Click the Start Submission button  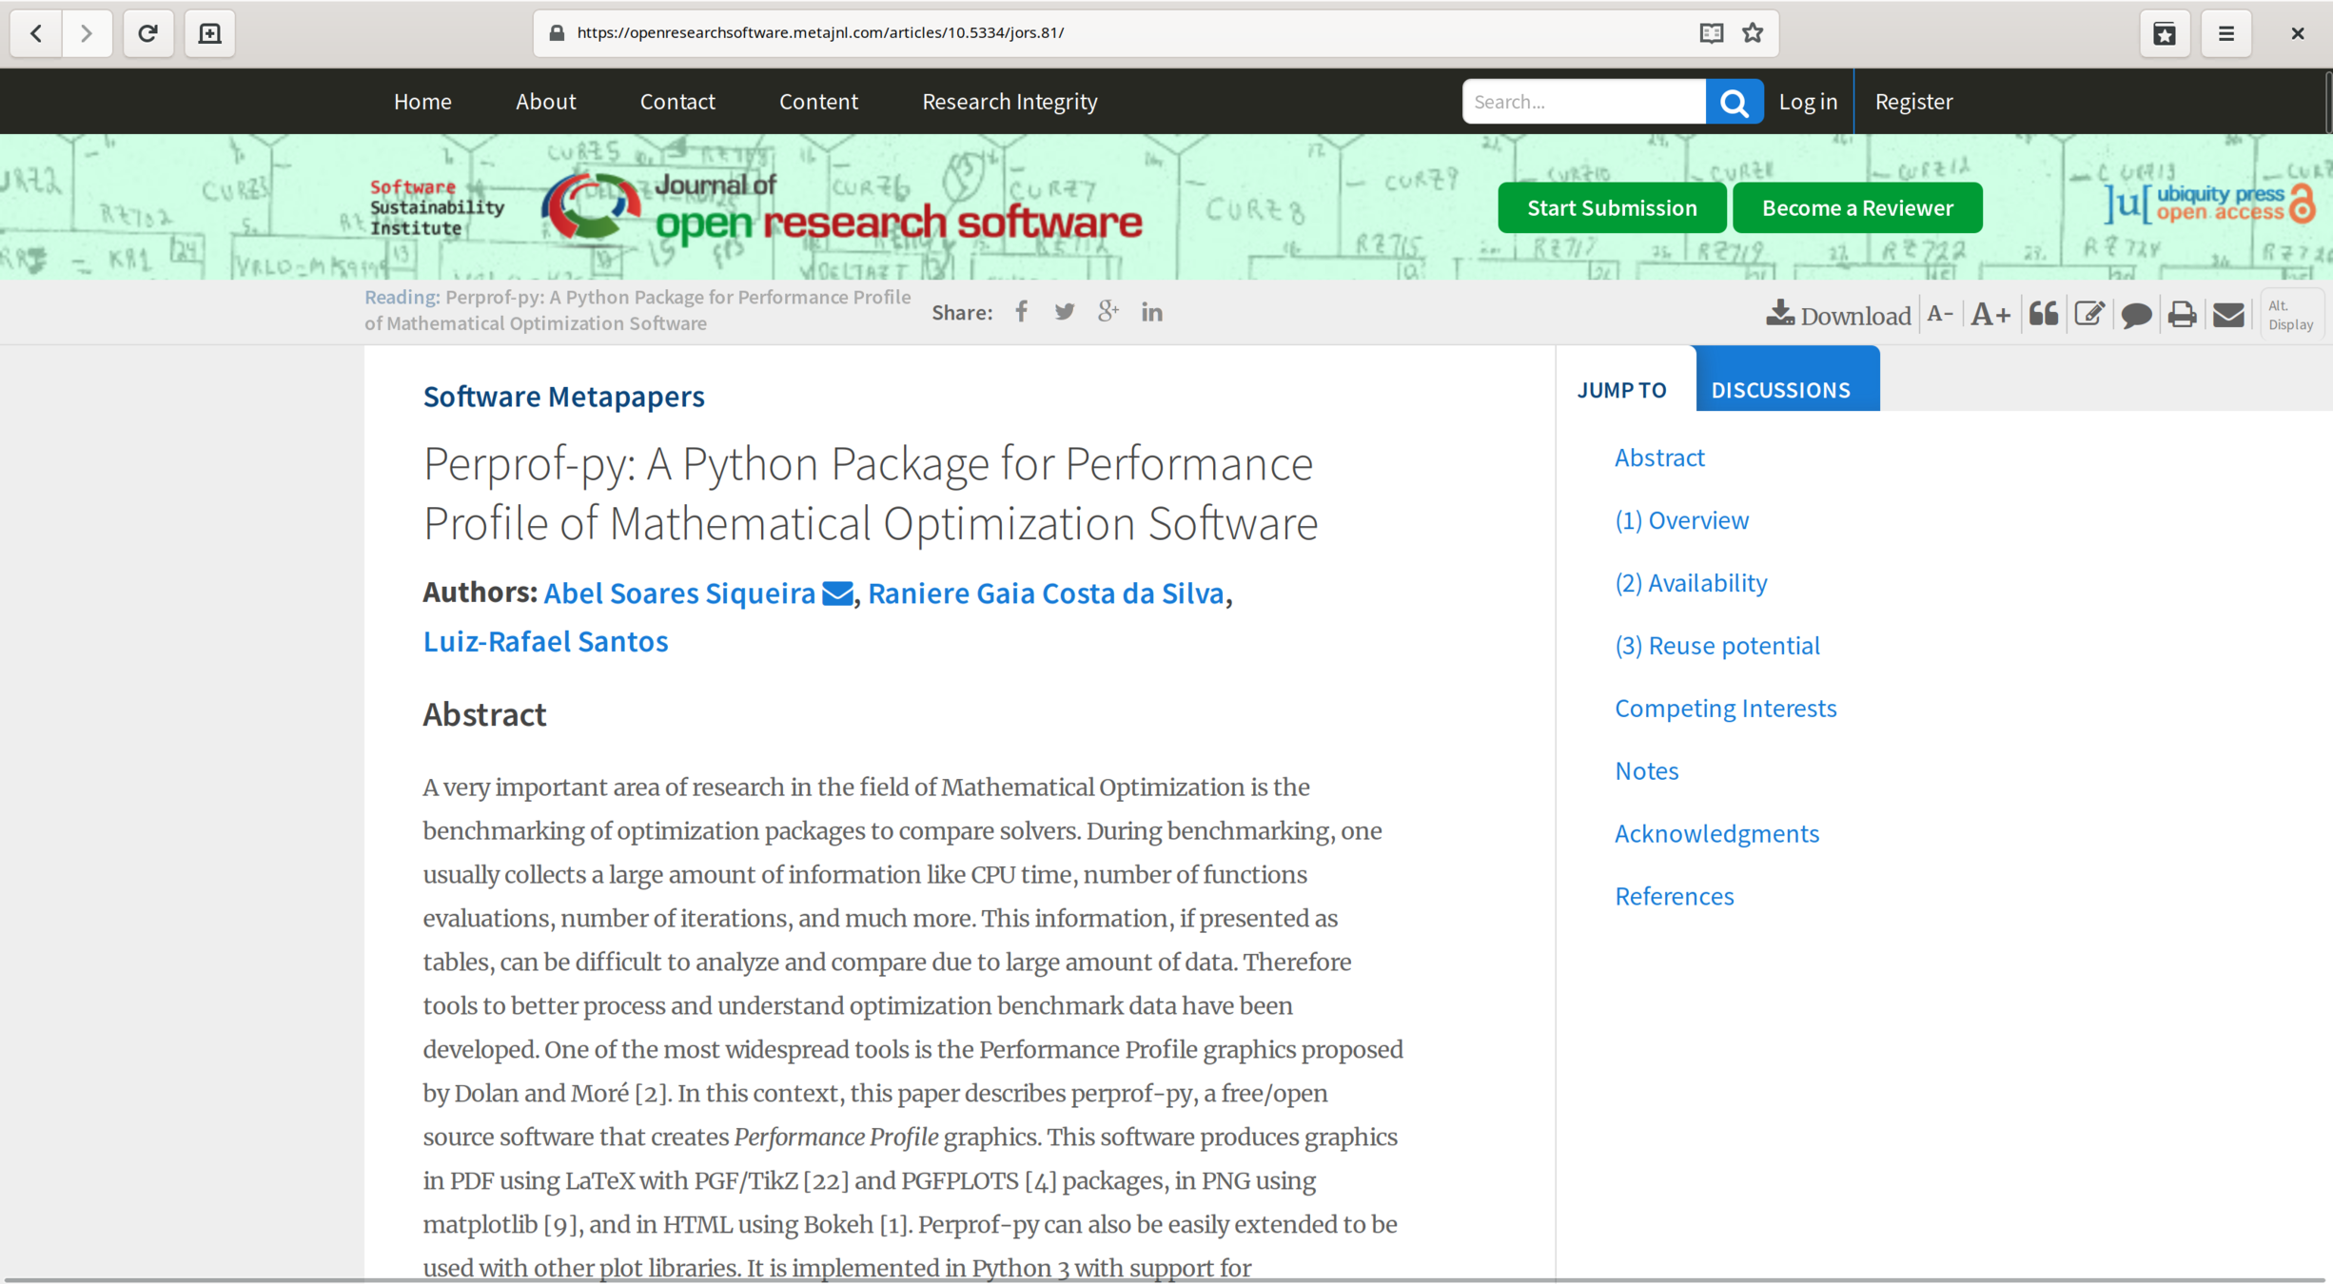tap(1611, 207)
